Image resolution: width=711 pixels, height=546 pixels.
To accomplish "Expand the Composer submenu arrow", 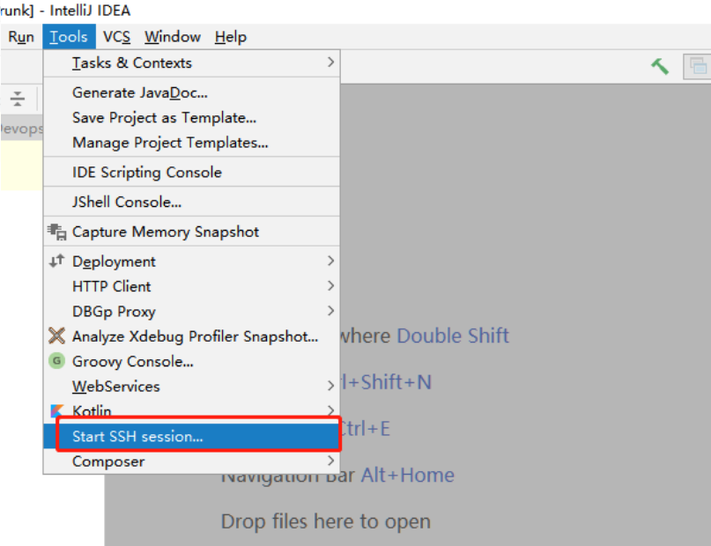I will click(330, 461).
